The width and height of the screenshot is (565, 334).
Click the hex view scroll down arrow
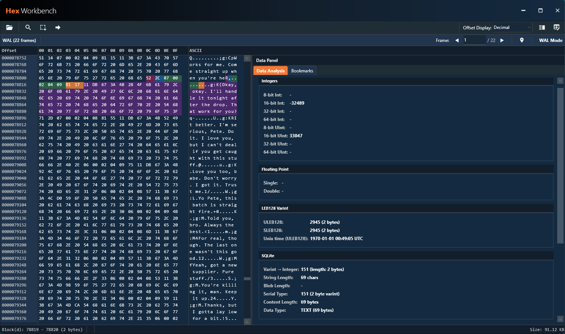(x=247, y=322)
